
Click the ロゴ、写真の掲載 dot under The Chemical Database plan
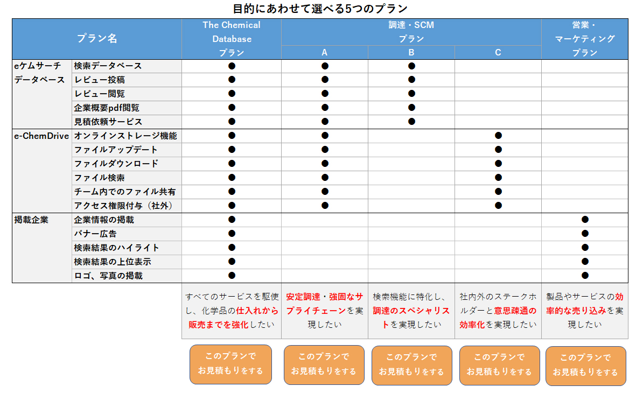click(x=232, y=276)
